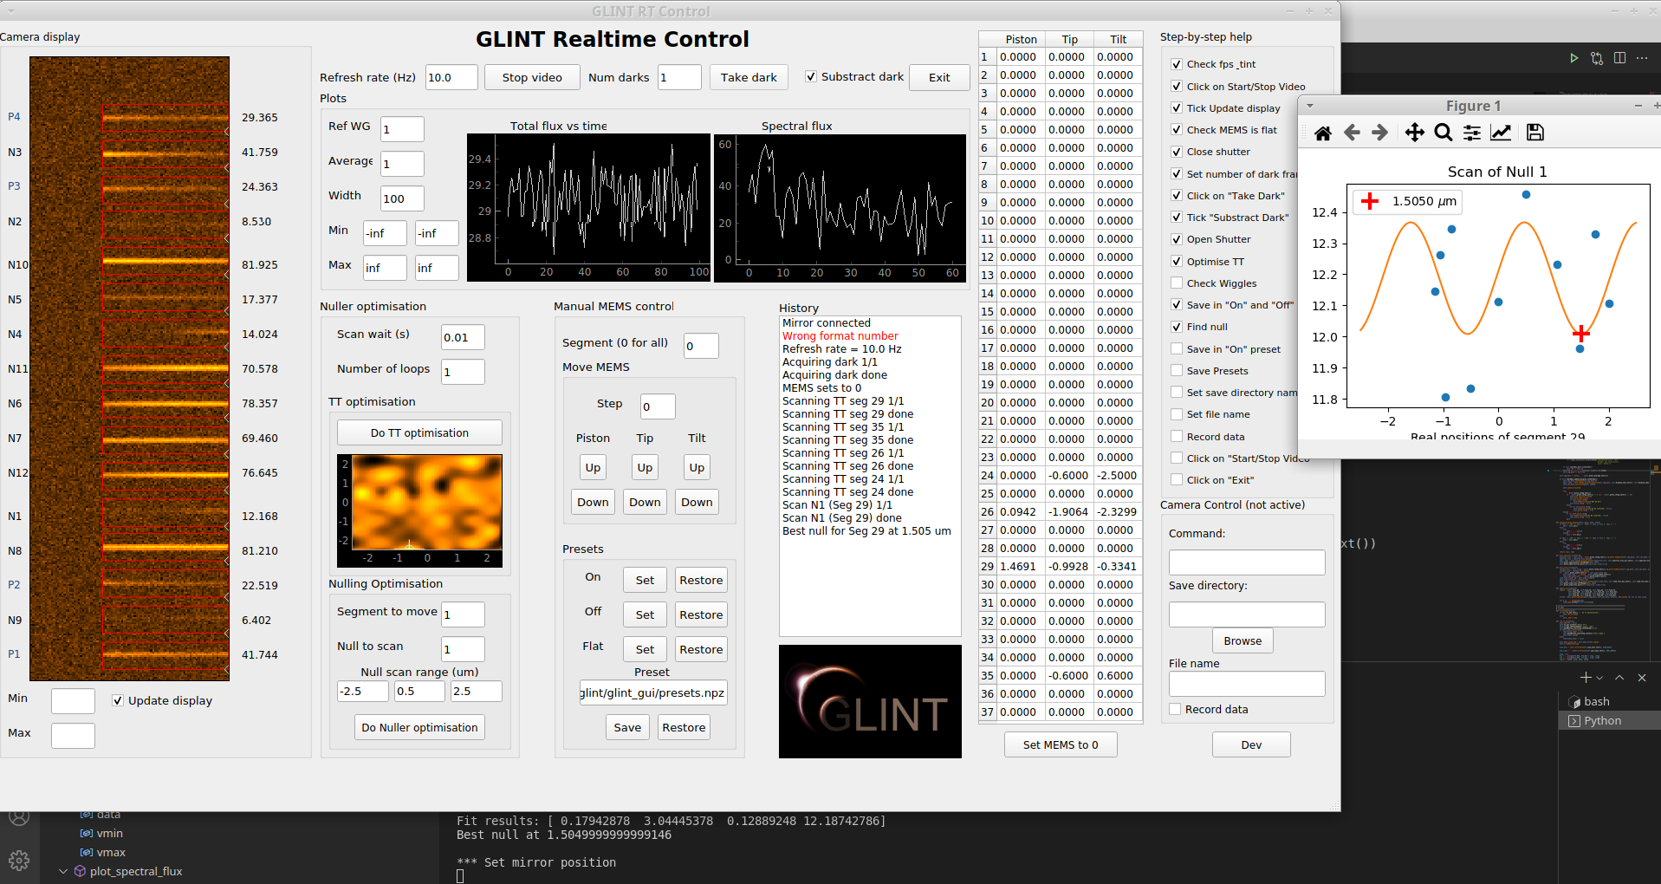This screenshot has width=1661, height=884.
Task: Activate the Zoom-to-rectangle tool in Figure 1
Action: (x=1443, y=133)
